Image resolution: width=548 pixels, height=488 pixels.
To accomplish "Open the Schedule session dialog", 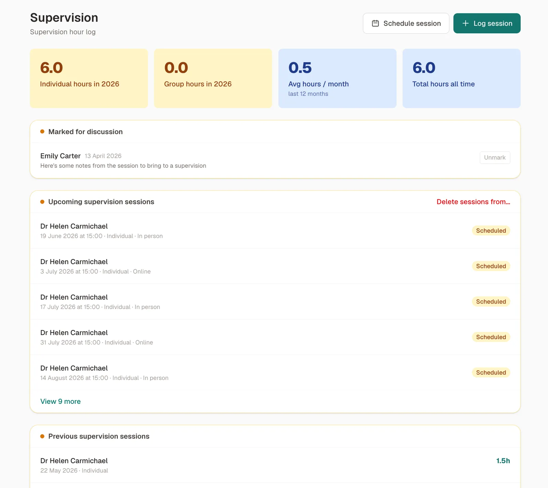I will pyautogui.click(x=406, y=23).
